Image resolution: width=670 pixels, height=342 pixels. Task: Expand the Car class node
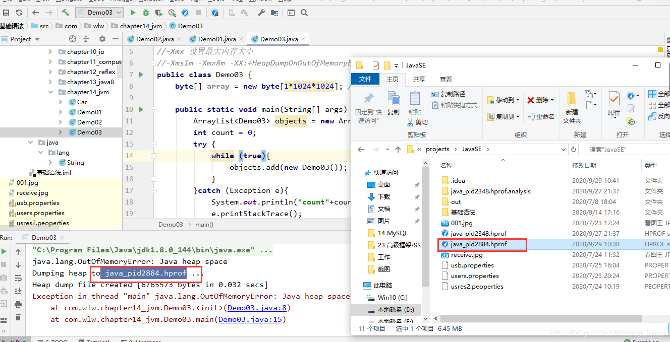(61, 102)
